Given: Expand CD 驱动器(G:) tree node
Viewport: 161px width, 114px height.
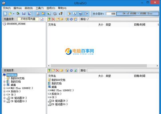Looking at the screenshot, I should (4, 101).
